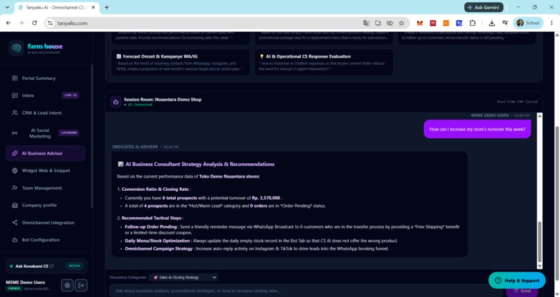The width and height of the screenshot is (560, 297).
Task: Open the Portal Summary icon in sidebar
Action: pyautogui.click(x=15, y=78)
